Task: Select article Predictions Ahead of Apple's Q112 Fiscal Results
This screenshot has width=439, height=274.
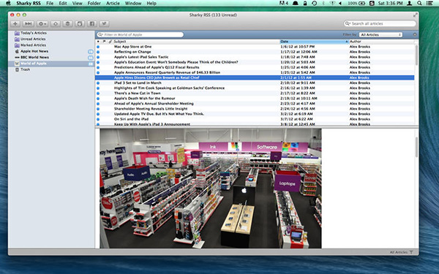Action: point(255,67)
